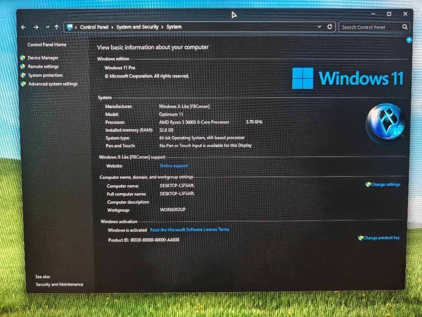Click Change settings link
This screenshot has height=317, width=422.
(385, 184)
